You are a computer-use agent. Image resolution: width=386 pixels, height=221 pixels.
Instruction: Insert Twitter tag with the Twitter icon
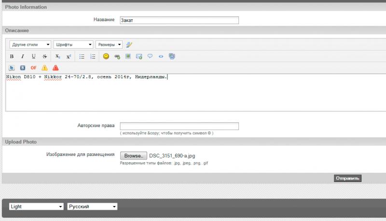[x=12, y=68]
